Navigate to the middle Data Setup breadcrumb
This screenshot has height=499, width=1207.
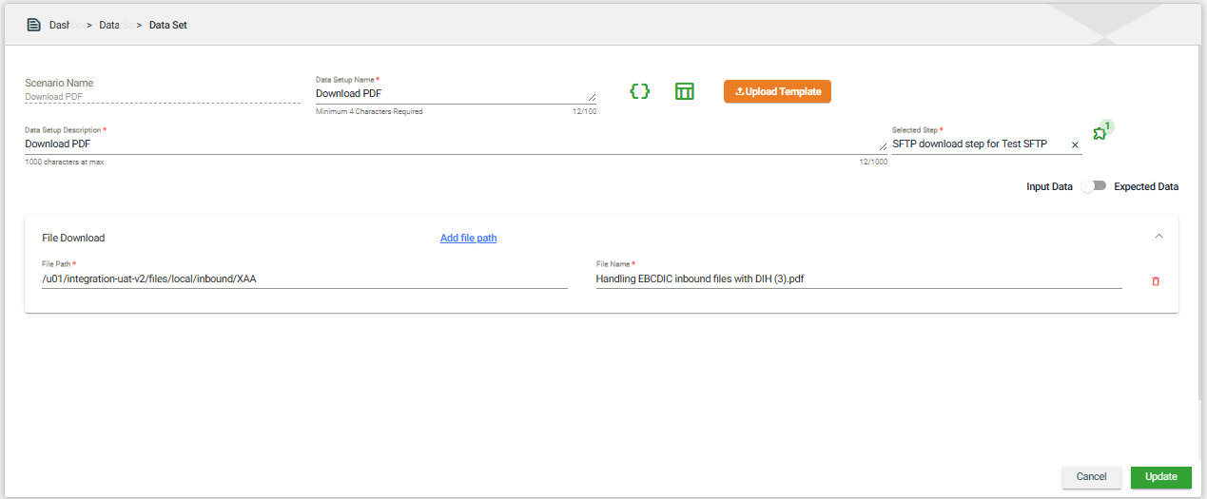point(114,25)
